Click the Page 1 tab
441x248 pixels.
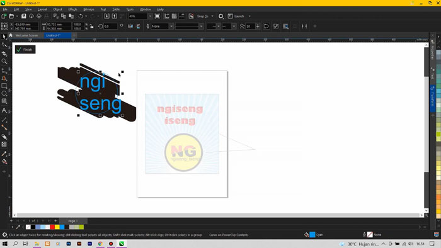[73, 221]
